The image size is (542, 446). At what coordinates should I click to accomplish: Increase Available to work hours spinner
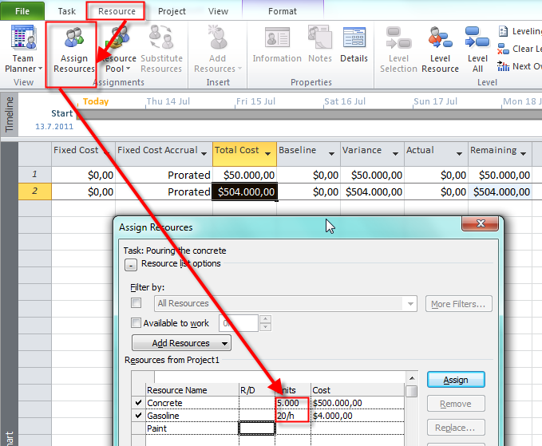tap(266, 319)
